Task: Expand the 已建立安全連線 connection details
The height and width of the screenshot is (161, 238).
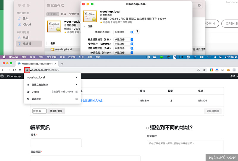Action: 52,85
